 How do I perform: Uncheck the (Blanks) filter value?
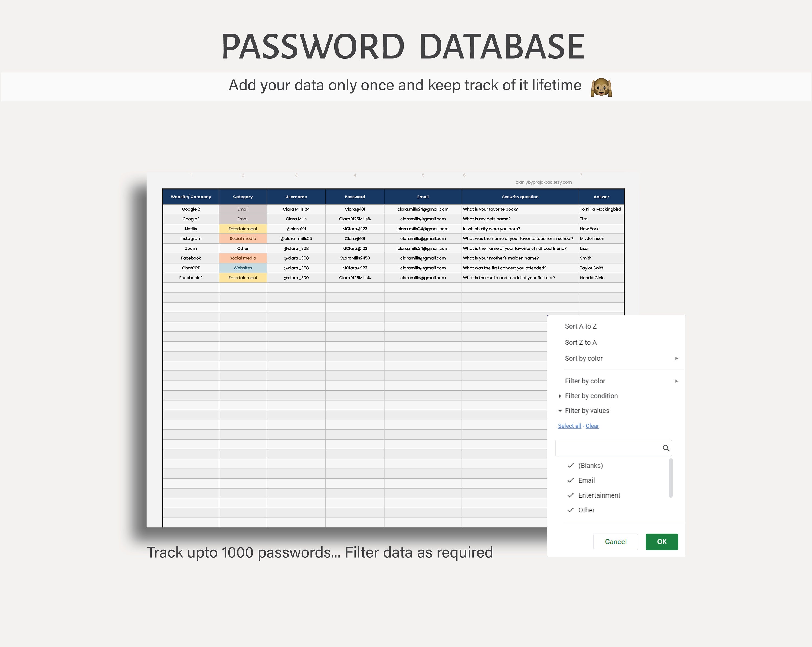tap(570, 465)
